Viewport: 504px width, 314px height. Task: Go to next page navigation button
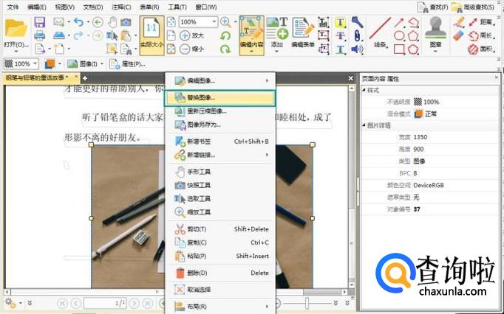[134, 303]
